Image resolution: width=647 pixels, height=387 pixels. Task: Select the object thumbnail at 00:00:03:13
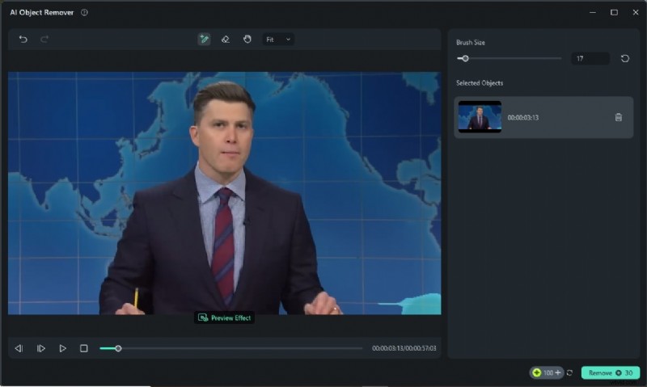pos(480,117)
